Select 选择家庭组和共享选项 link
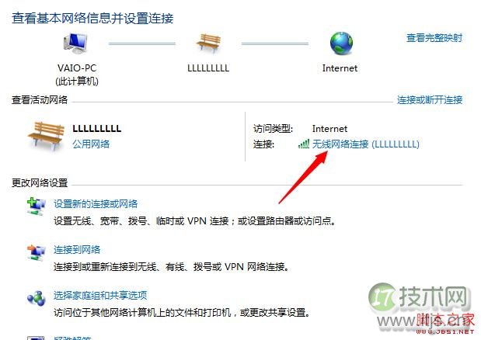Screen dimensions: 481x340 pos(100,295)
